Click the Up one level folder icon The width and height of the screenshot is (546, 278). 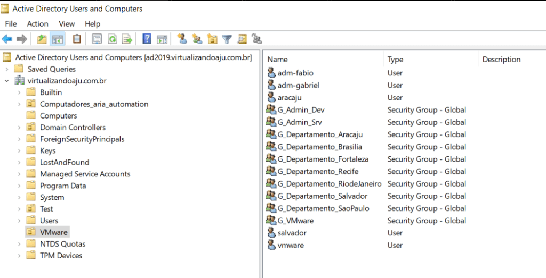pos(42,39)
